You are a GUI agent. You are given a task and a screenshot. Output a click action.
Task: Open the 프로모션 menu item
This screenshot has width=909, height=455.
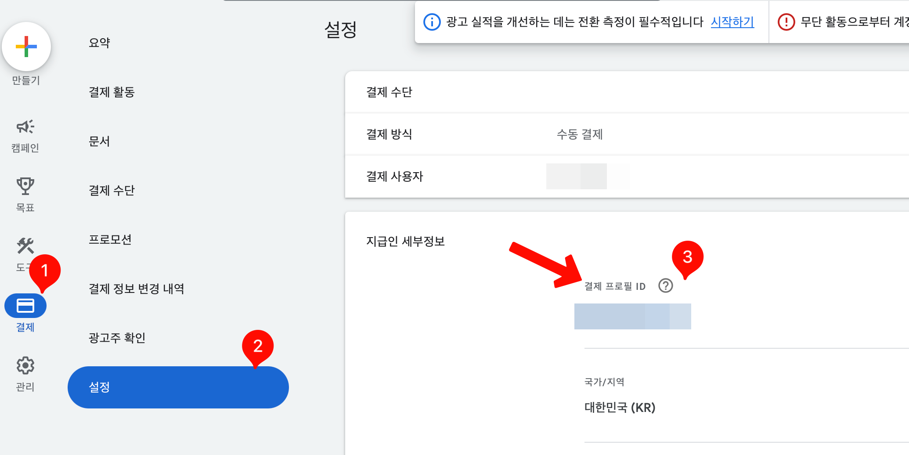[x=110, y=240]
